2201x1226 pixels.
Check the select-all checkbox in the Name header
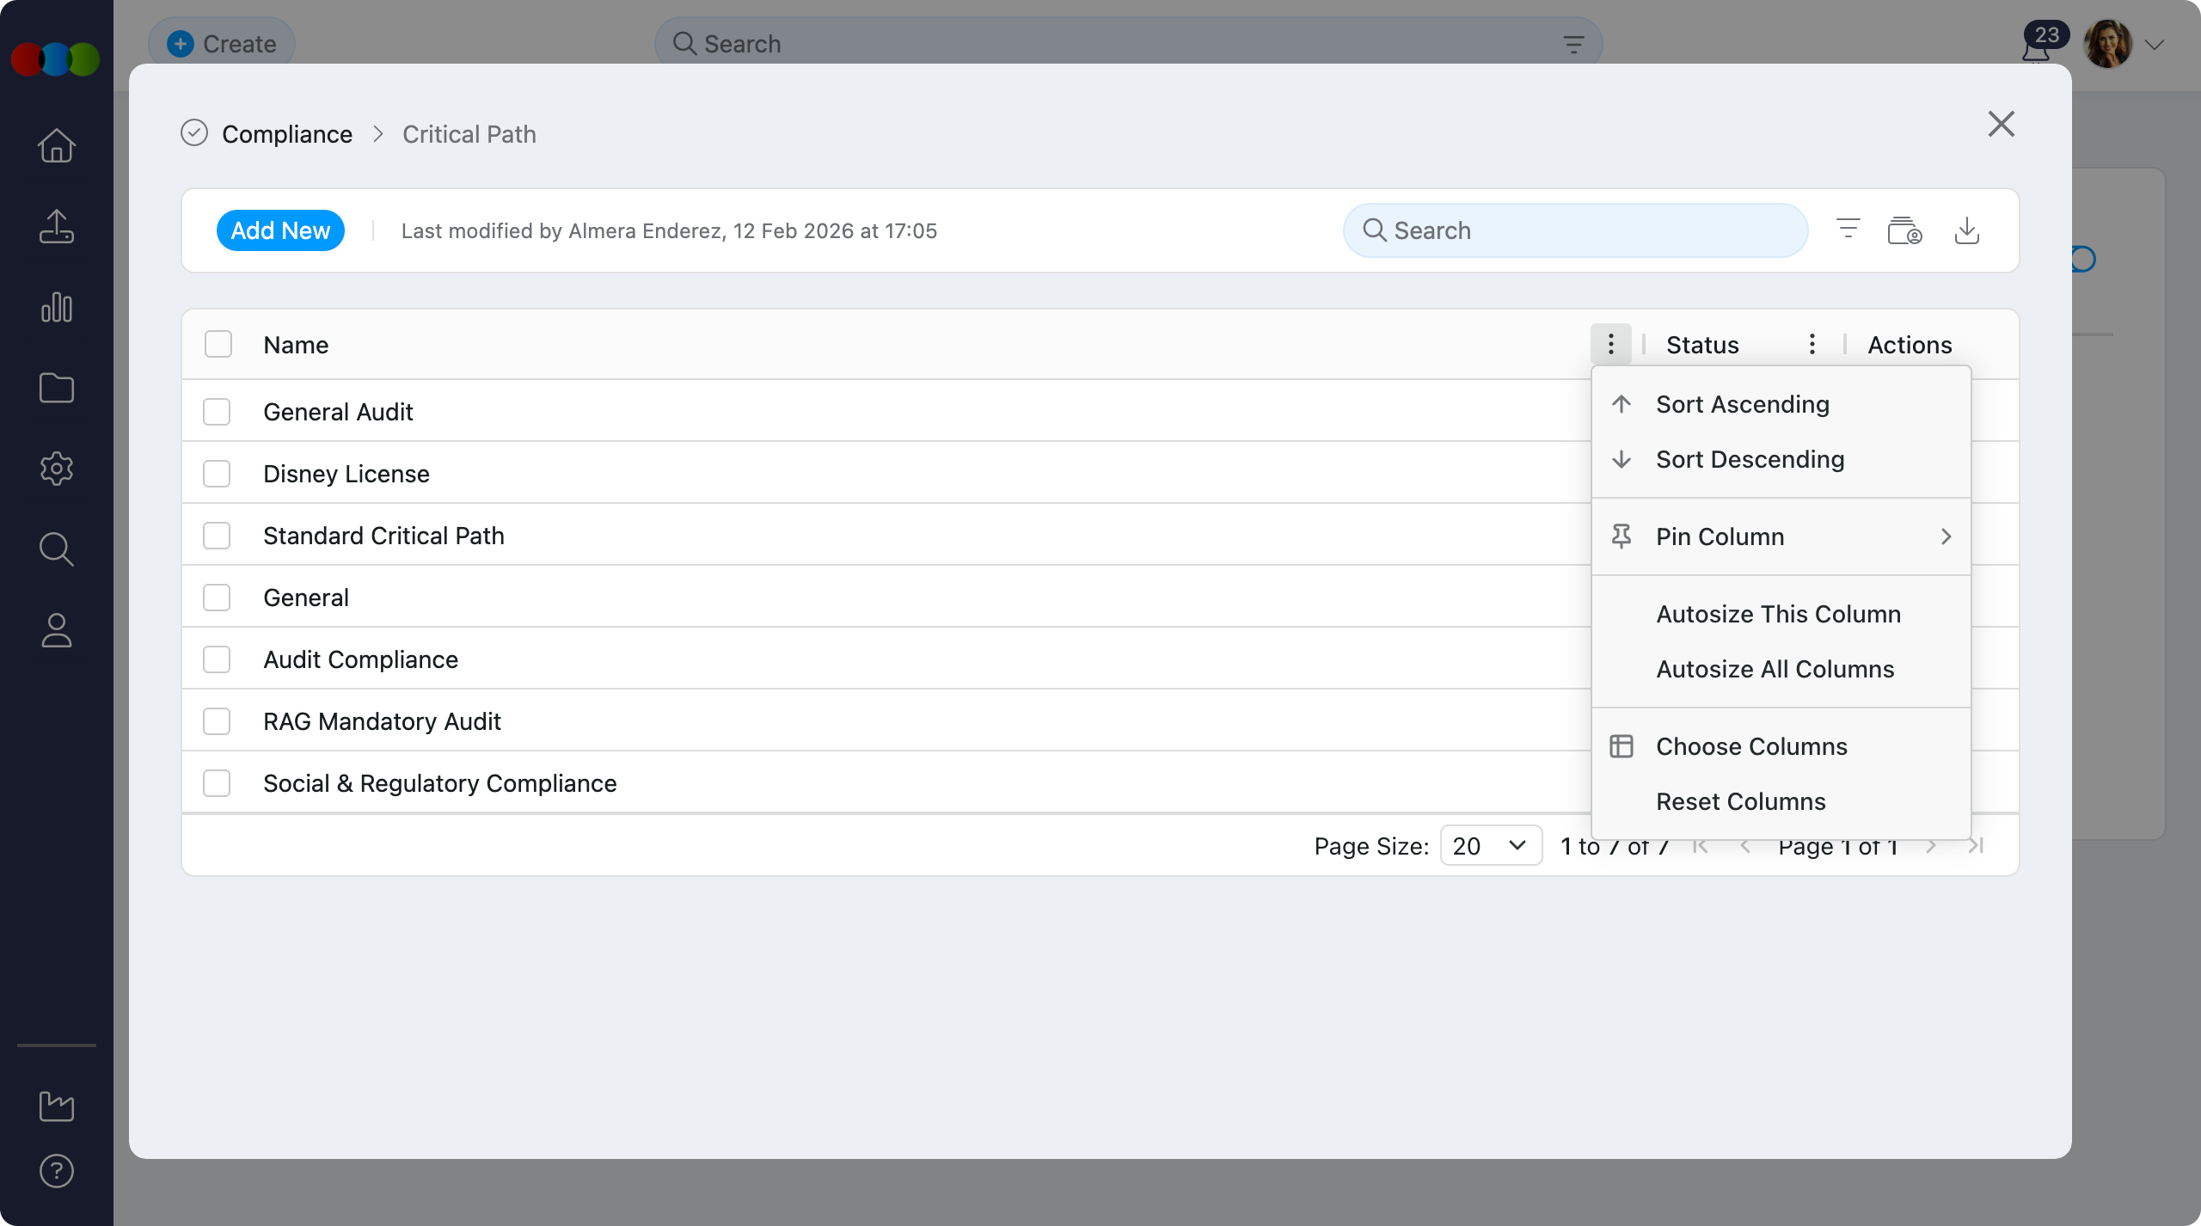[218, 344]
